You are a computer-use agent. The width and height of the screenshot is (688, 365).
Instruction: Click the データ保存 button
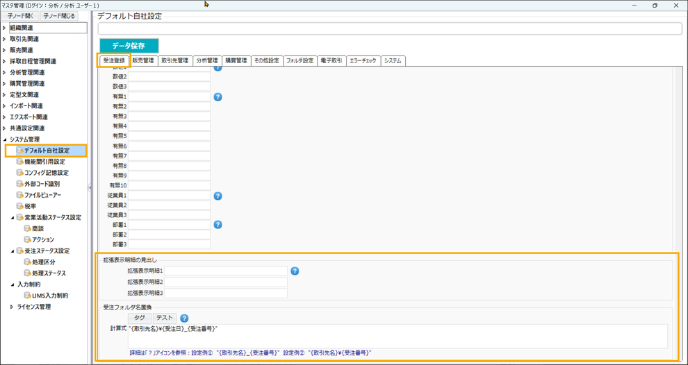coord(129,46)
